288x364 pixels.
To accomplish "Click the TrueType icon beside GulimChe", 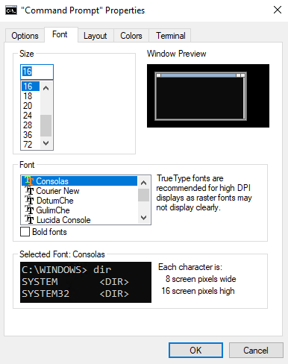I will click(29, 210).
